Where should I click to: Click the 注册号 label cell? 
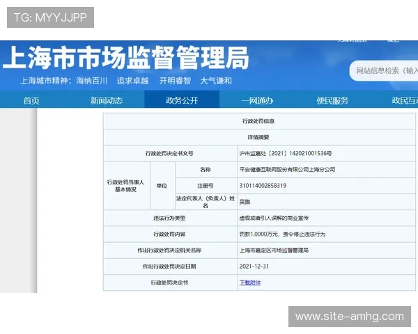click(x=206, y=186)
